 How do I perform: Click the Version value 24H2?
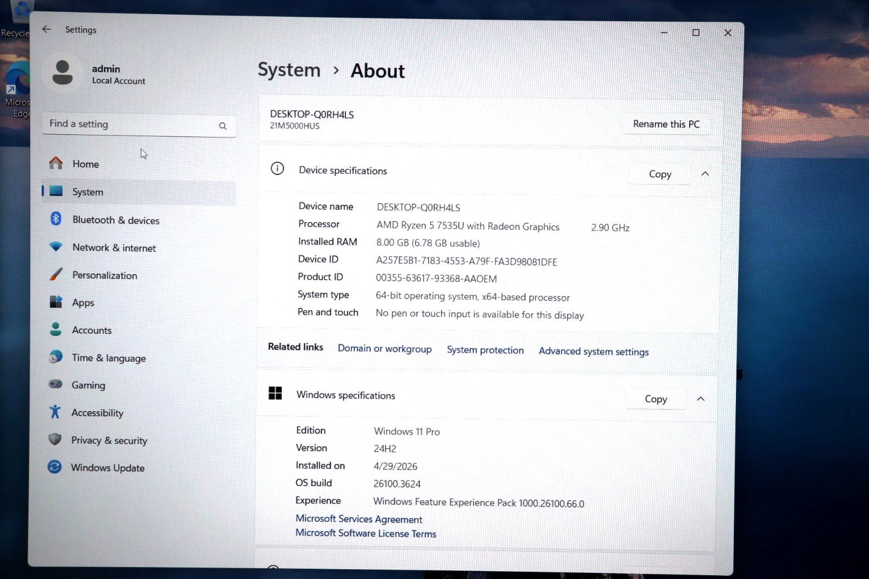(x=385, y=449)
